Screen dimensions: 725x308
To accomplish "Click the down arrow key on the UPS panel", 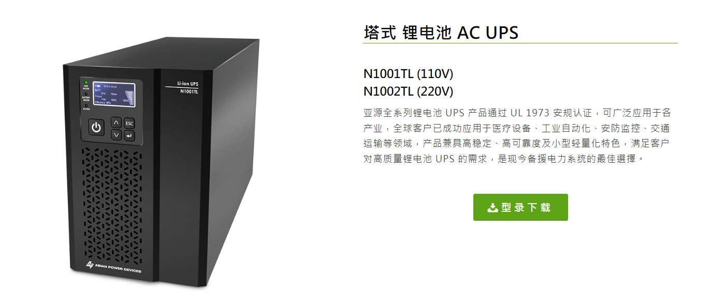I will pos(116,135).
